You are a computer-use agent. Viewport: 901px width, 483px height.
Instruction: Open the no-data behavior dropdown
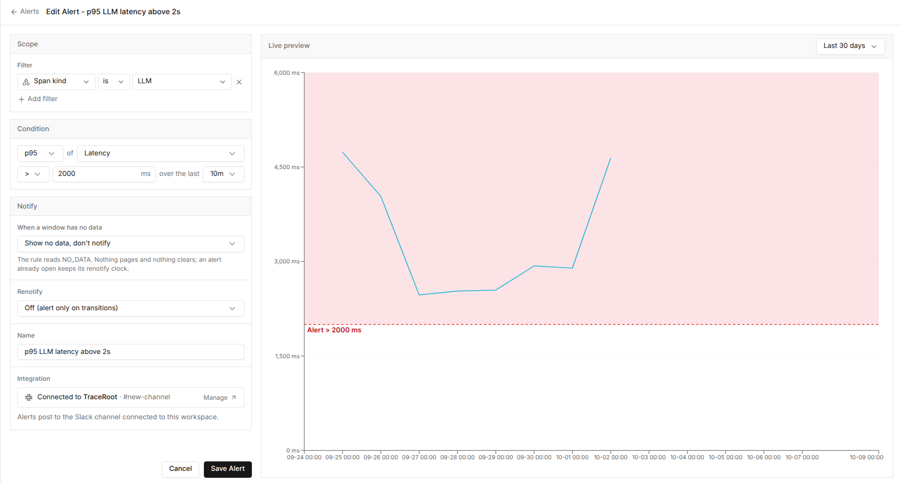click(131, 243)
